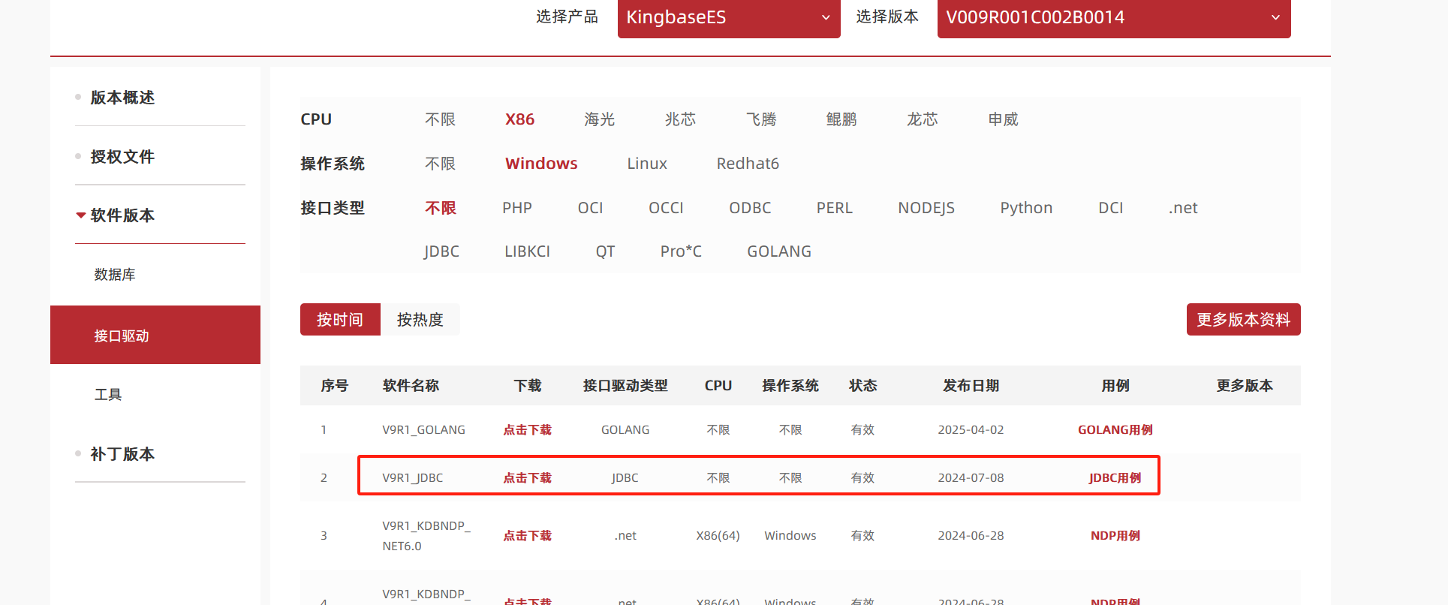This screenshot has width=1448, height=605.
Task: Set CPU filter to 申威
Action: (1003, 119)
